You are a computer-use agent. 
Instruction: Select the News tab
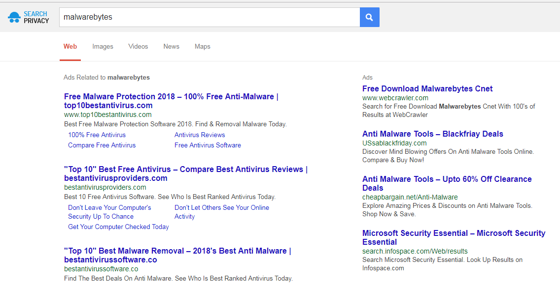click(x=172, y=46)
